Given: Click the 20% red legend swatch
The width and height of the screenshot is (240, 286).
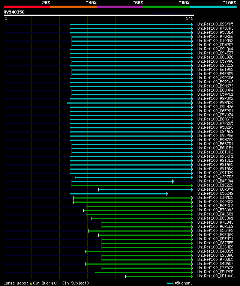Looking at the screenshot, I should [x=27, y=7].
